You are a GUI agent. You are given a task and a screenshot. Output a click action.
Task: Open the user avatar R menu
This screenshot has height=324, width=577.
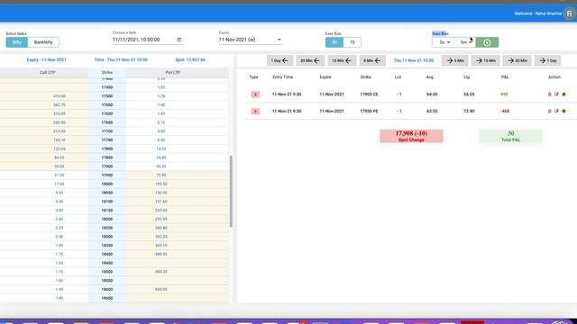pyautogui.click(x=569, y=13)
